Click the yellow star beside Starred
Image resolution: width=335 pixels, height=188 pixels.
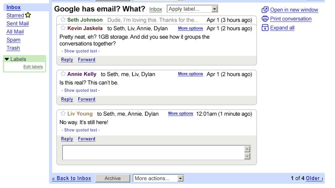tap(28, 15)
